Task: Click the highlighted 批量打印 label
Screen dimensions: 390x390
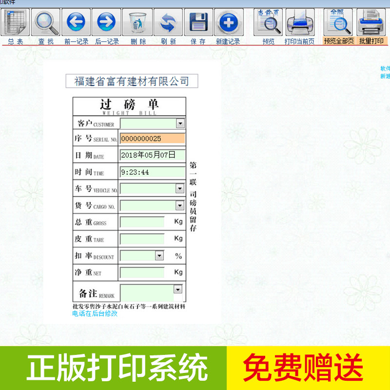Action: pos(371,41)
